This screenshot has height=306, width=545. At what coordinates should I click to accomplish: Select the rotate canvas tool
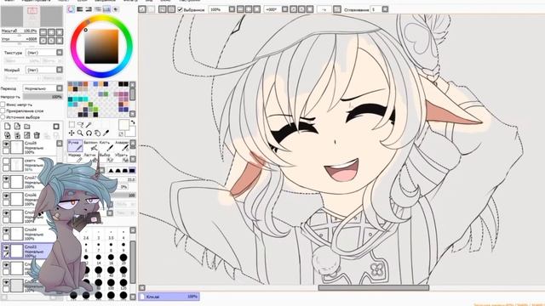pos(89,133)
